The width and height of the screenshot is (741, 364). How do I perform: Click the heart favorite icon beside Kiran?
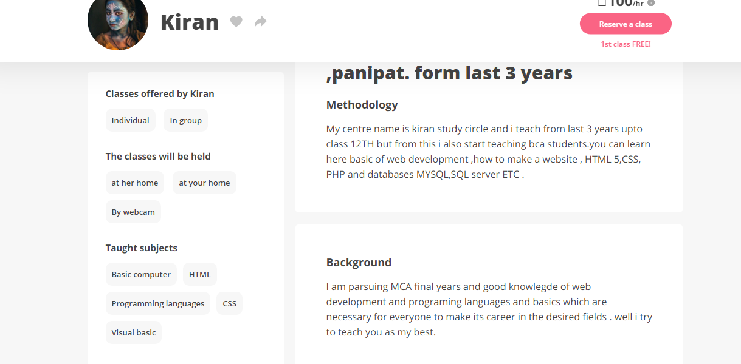236,22
